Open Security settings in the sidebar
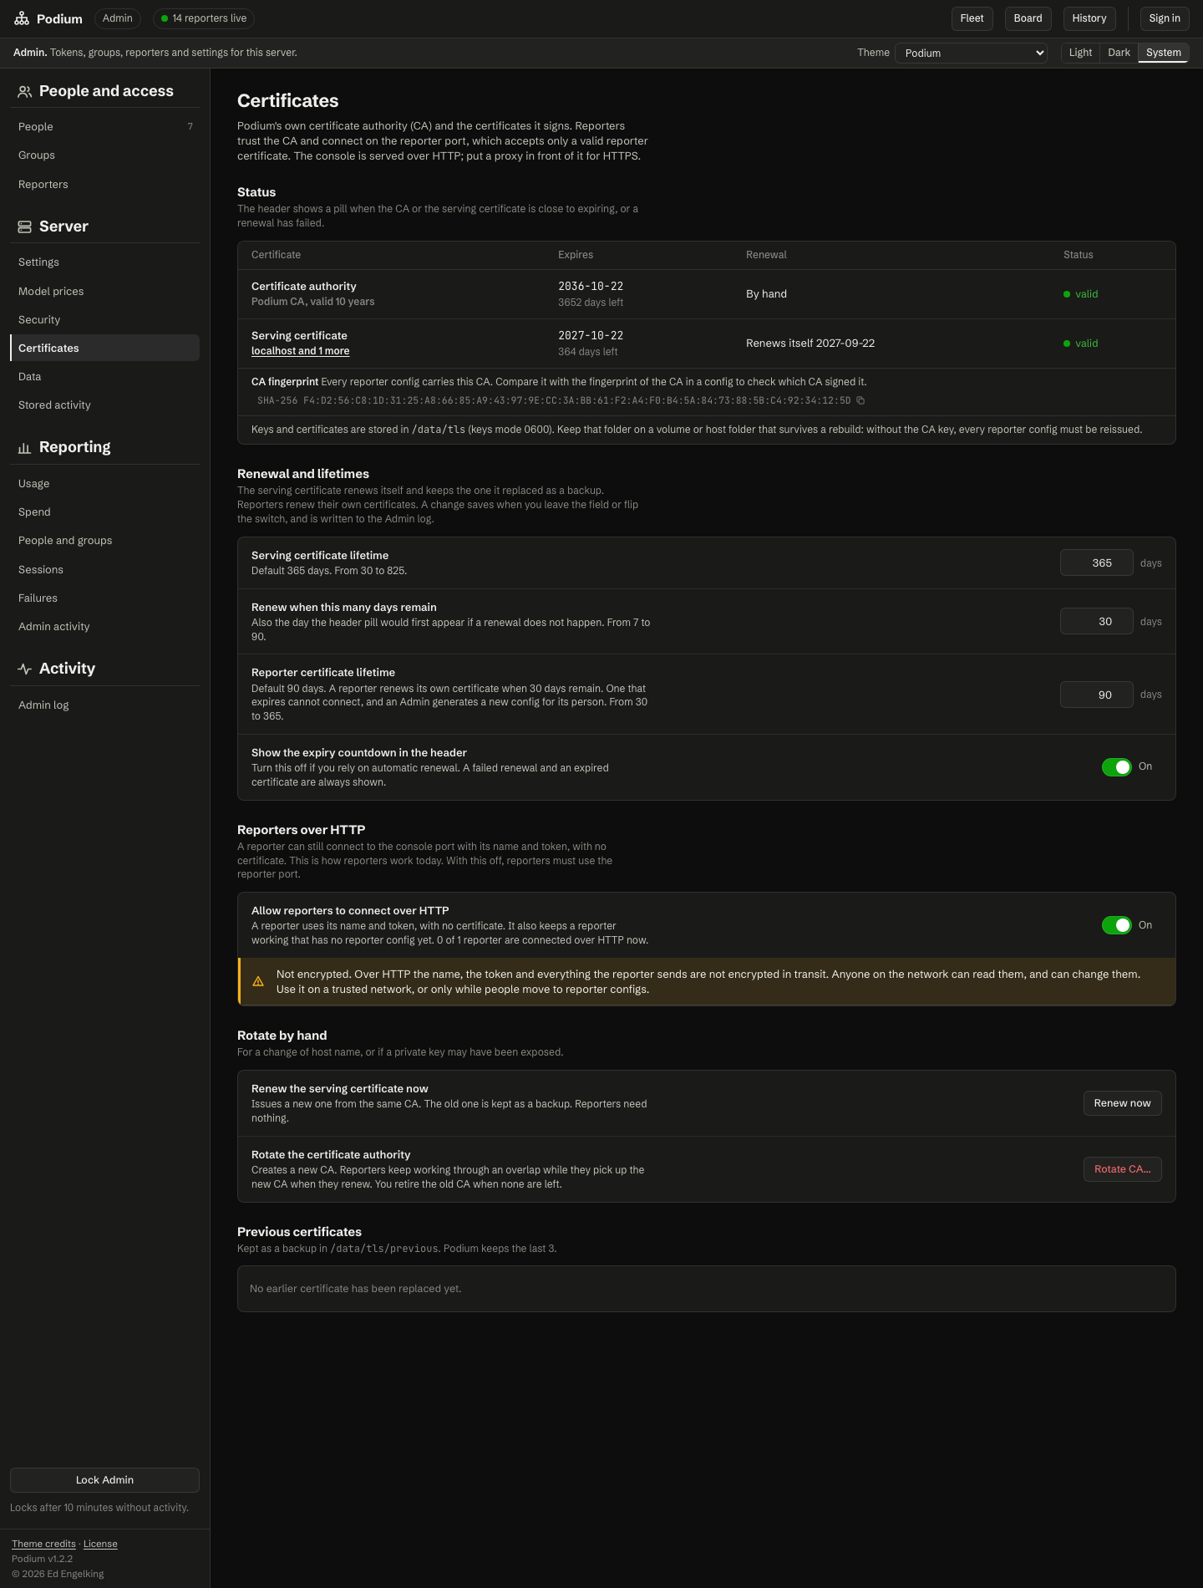Screen dimensions: 1203x1588 (x=104, y=319)
